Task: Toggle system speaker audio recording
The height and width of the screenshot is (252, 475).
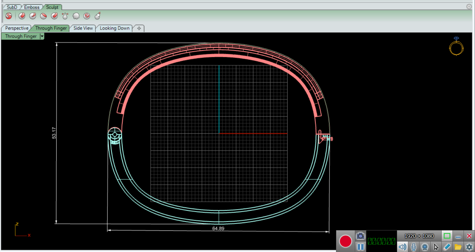Action: coord(402,247)
